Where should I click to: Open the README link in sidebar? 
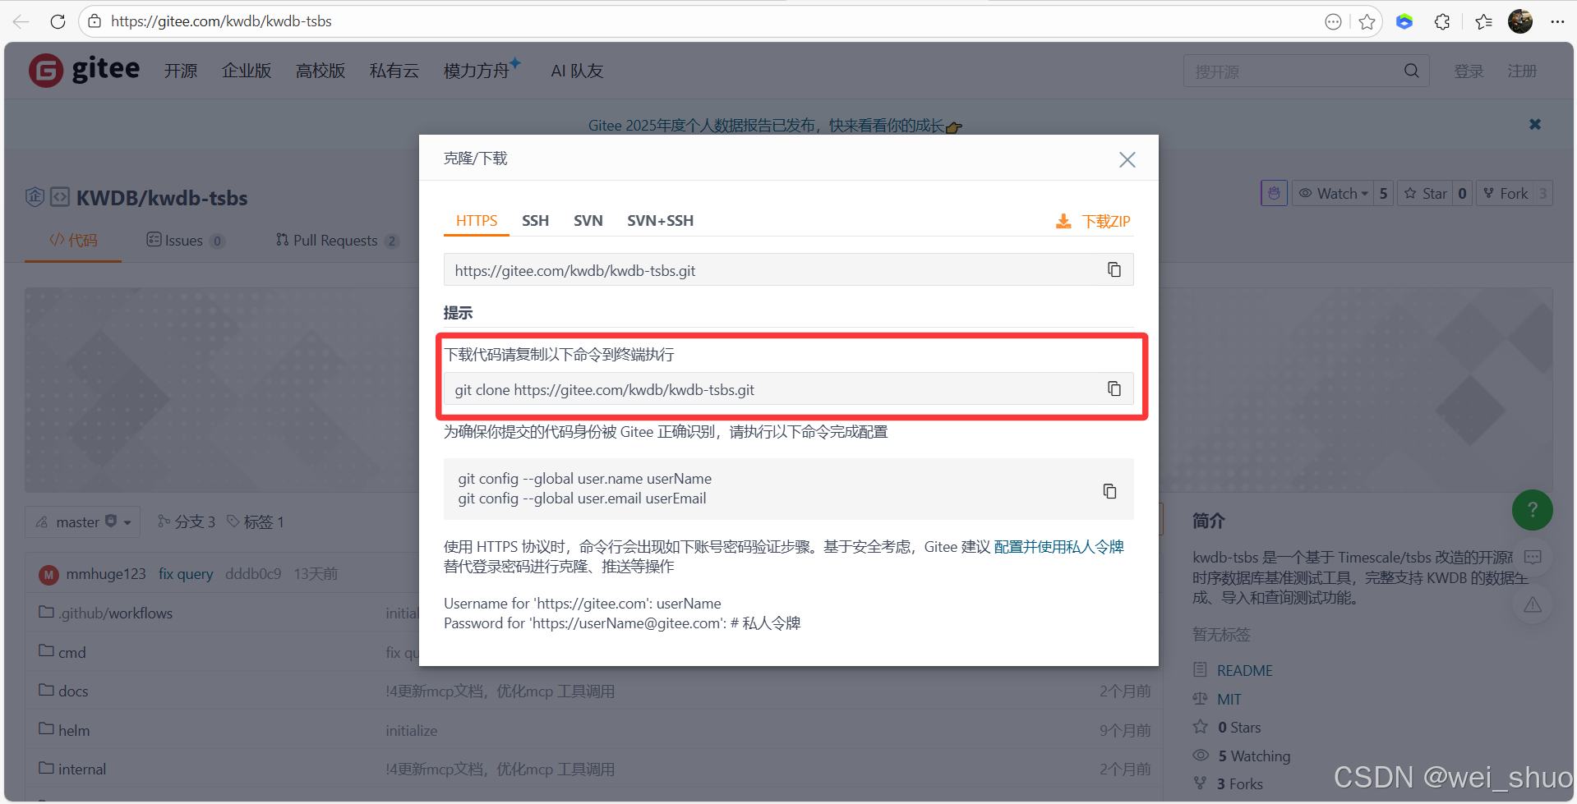[1244, 671]
